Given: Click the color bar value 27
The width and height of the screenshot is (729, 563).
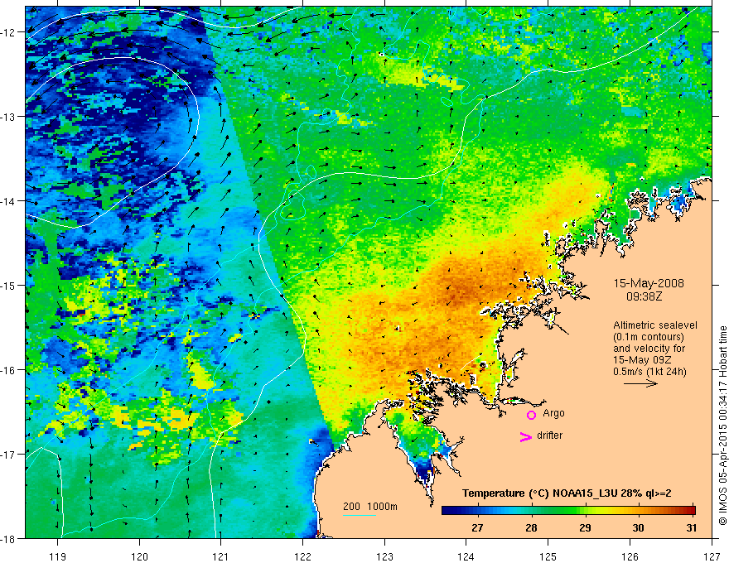Looking at the screenshot, I should (477, 527).
